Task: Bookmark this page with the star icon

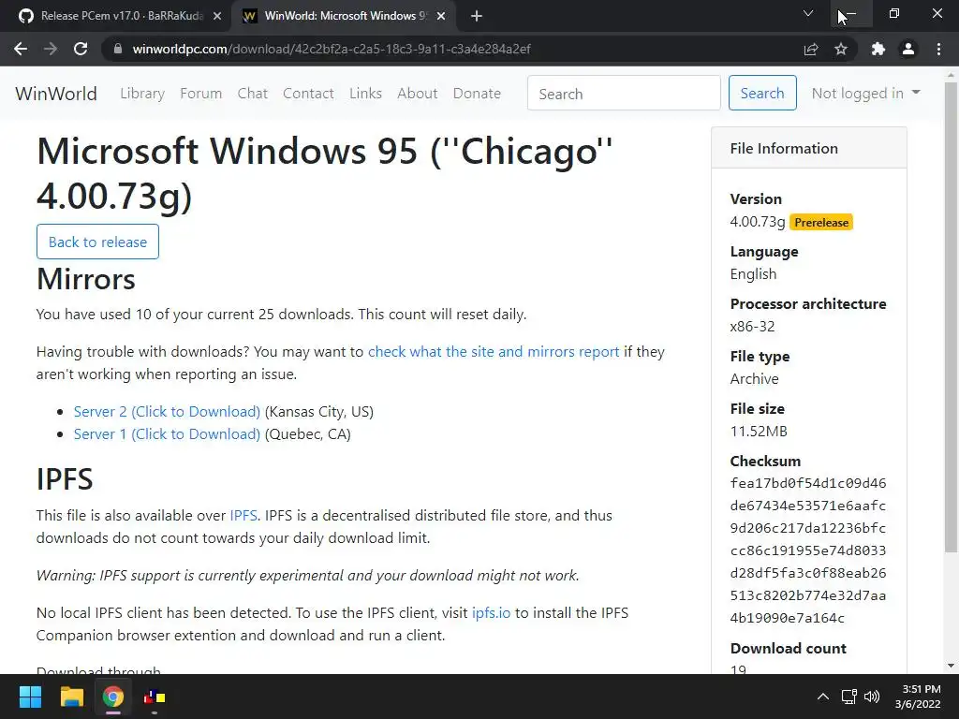Action: point(841,49)
